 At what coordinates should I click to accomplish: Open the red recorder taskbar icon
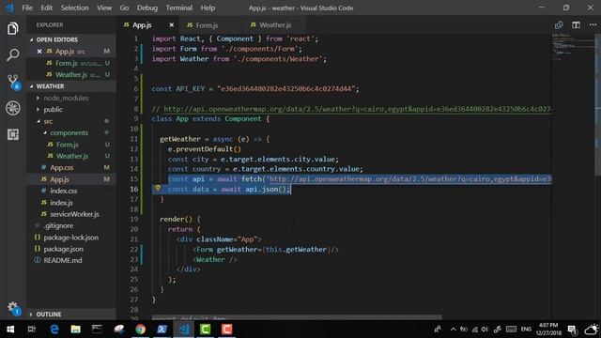pyautogui.click(x=226, y=330)
